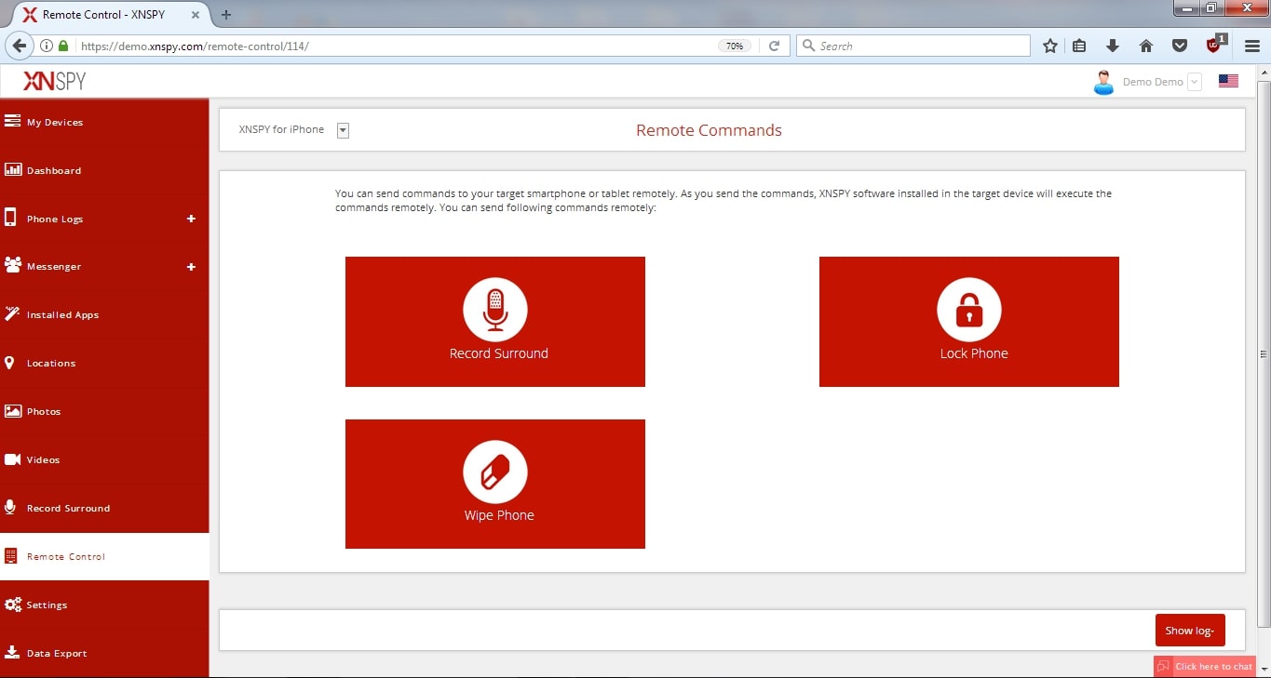Click the browser home icon
The image size is (1271, 678).
click(1146, 46)
